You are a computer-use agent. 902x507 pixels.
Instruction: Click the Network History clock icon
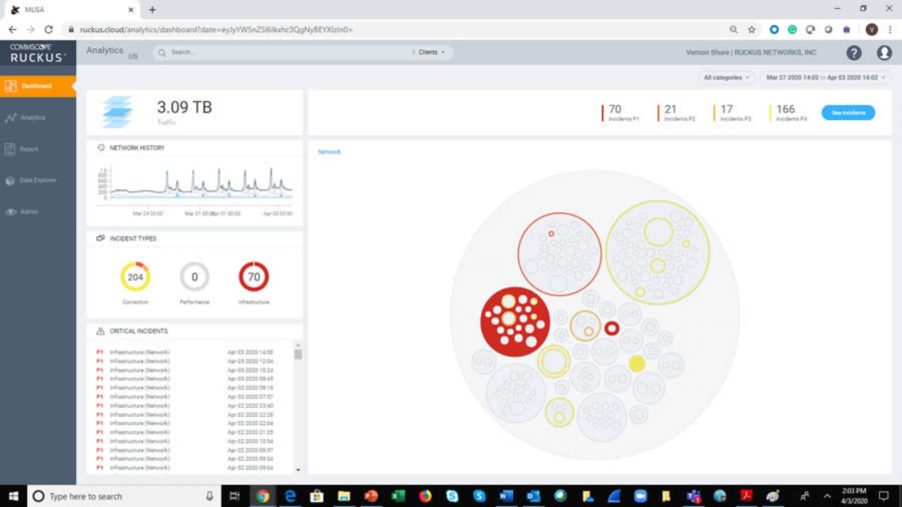[x=101, y=148]
